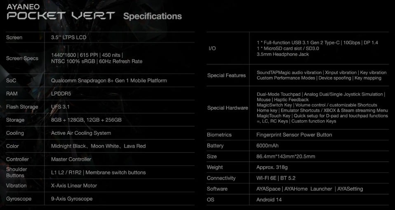Image resolution: width=395 pixels, height=210 pixels.
Task: Click the 3.5'' LTPS LCD screen value
Action: tap(68, 38)
